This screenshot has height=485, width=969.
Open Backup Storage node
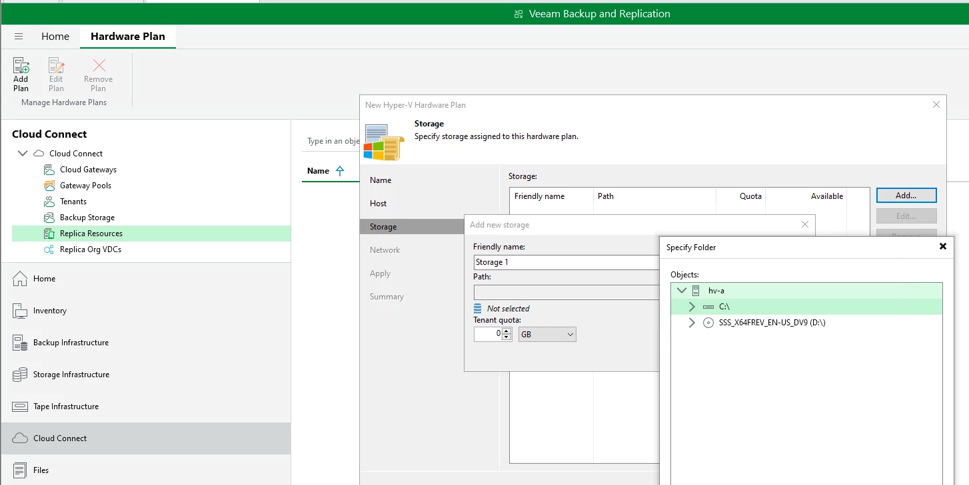pos(87,218)
